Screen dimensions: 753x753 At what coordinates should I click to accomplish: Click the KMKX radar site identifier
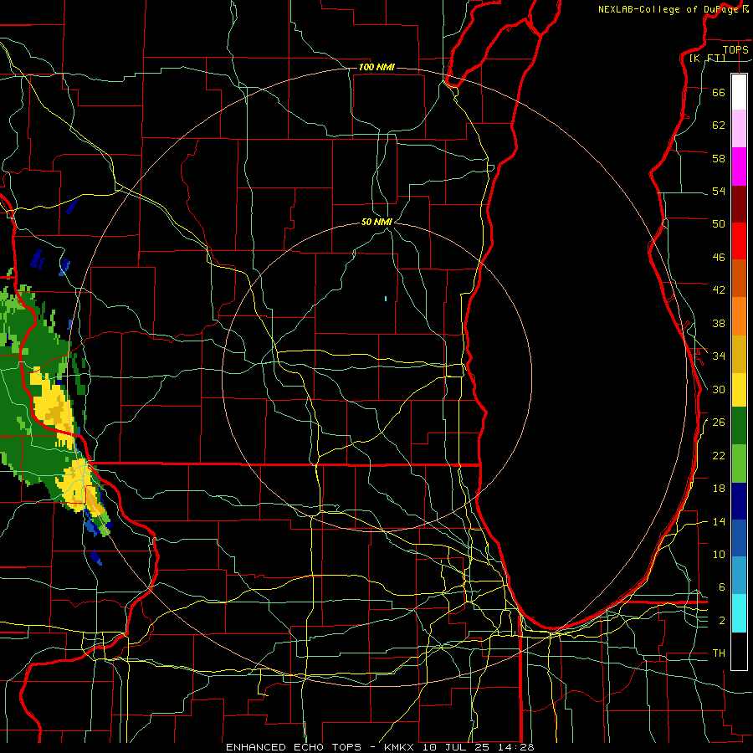(x=402, y=747)
